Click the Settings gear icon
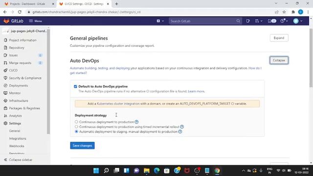The height and width of the screenshot is (176, 313). click(x=5, y=123)
